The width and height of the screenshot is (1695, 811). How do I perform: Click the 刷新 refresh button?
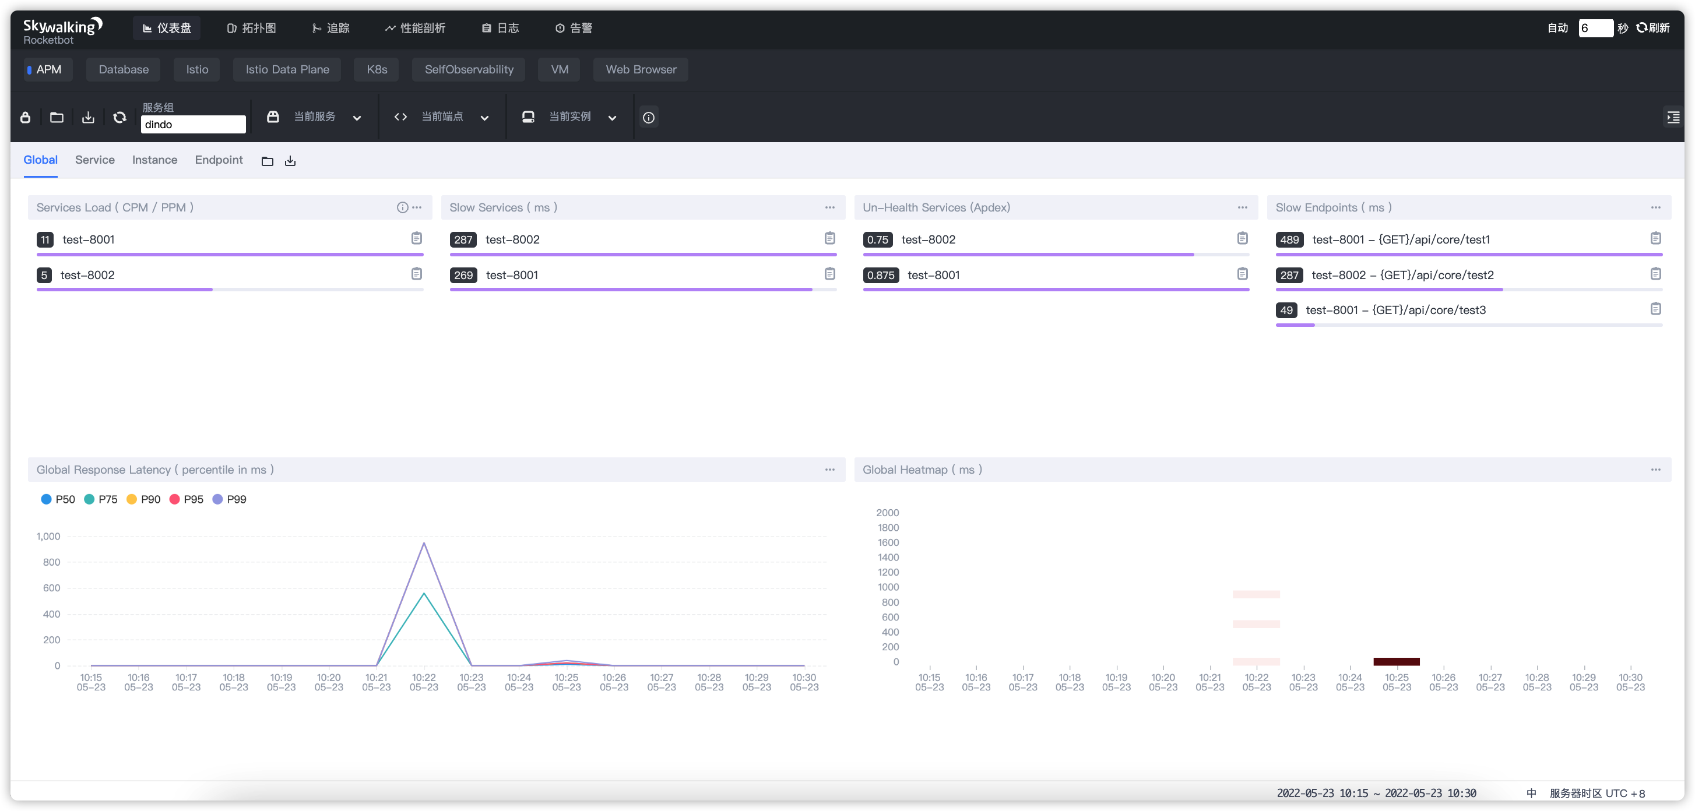pyautogui.click(x=1653, y=27)
